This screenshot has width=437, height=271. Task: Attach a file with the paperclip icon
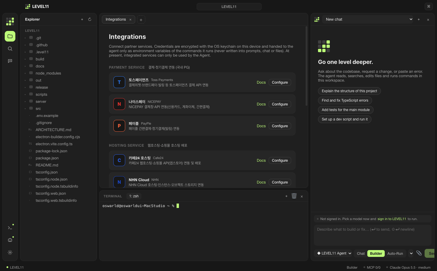[x=419, y=253]
